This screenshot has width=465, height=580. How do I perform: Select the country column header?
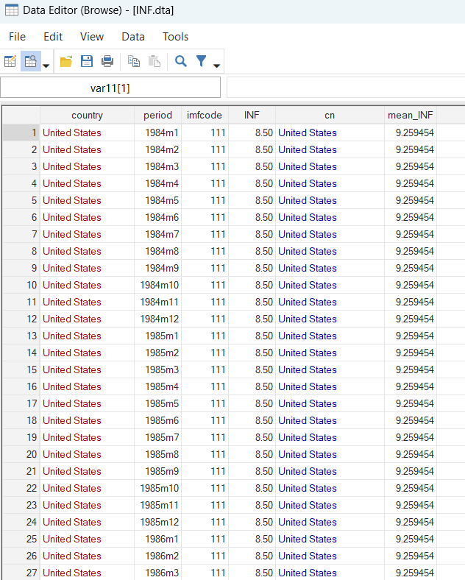coord(87,116)
